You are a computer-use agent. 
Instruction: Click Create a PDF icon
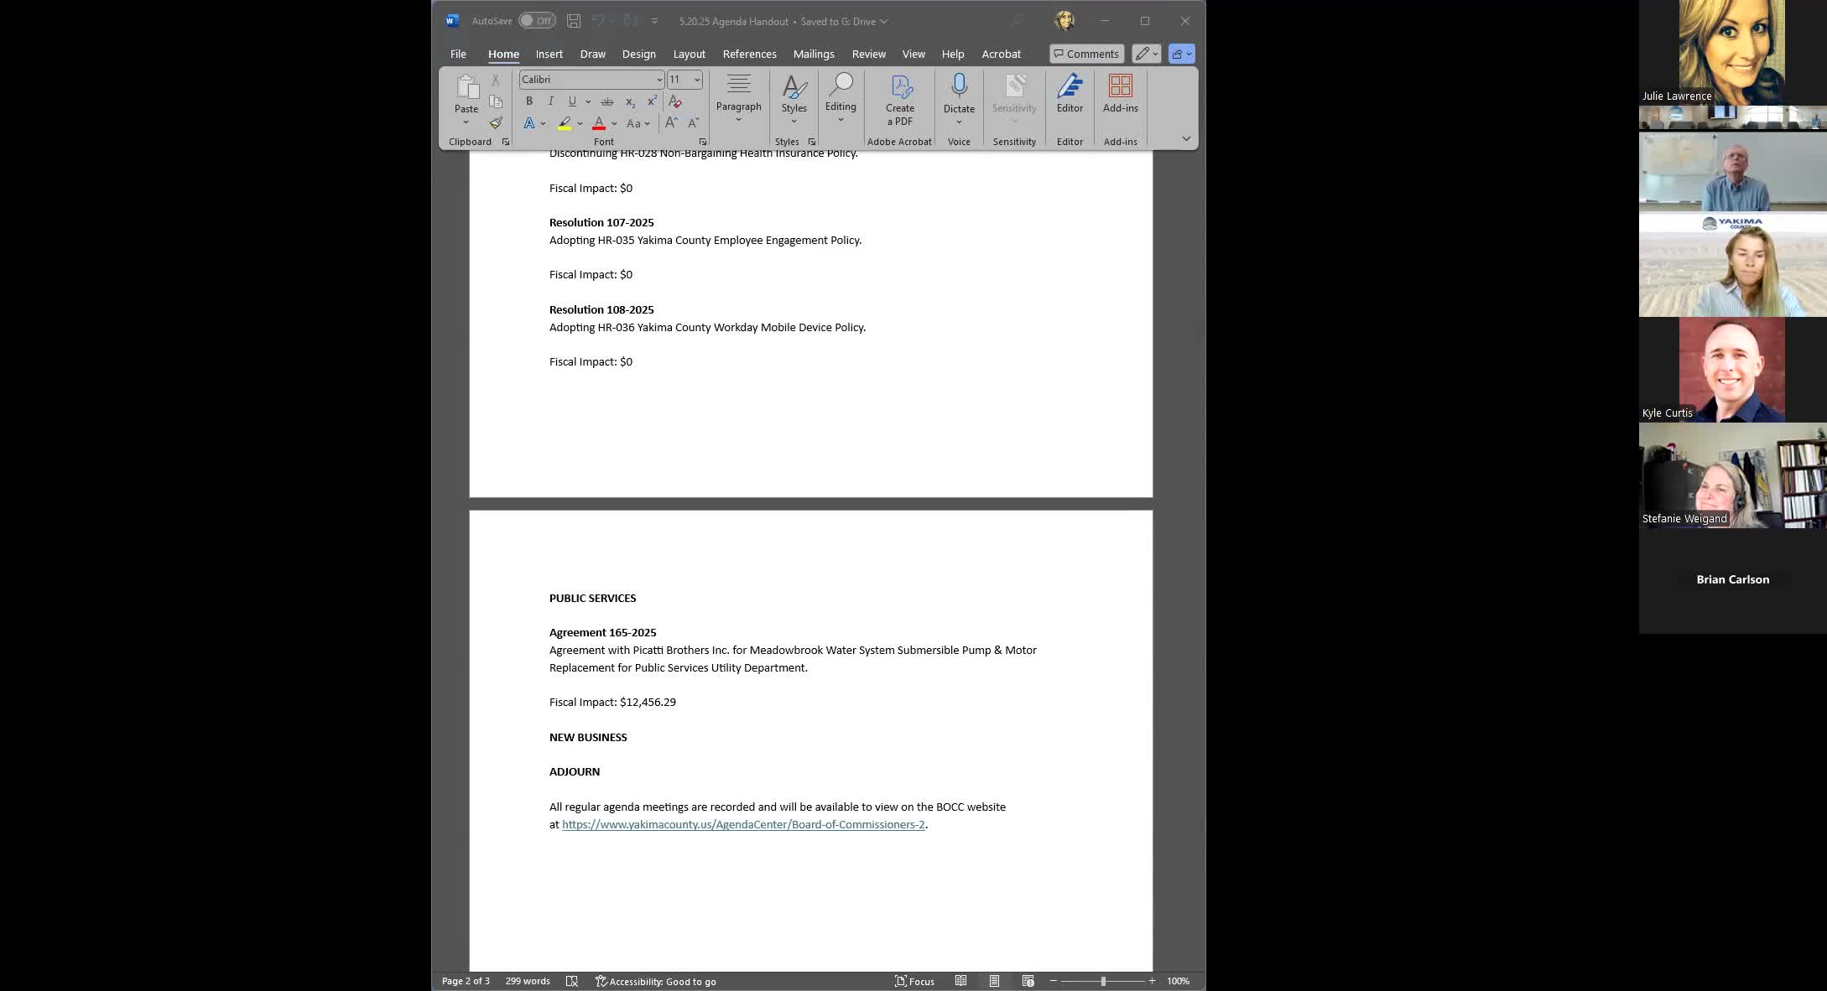point(900,88)
